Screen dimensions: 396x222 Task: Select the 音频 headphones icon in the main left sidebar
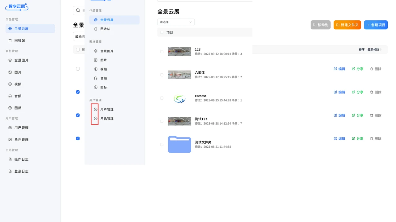(10, 96)
